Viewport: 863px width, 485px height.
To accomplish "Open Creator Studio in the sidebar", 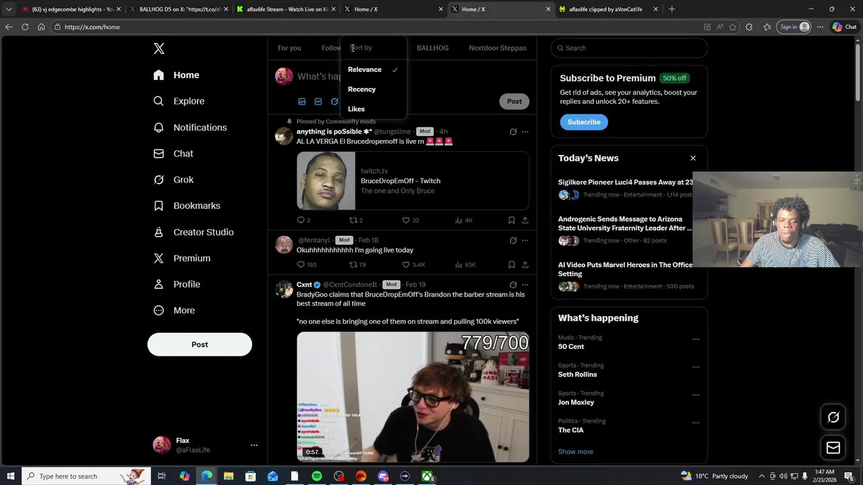I will point(194,232).
